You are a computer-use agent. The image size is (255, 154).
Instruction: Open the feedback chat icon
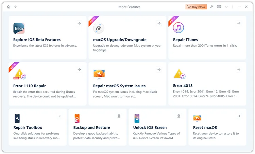click(219, 7)
